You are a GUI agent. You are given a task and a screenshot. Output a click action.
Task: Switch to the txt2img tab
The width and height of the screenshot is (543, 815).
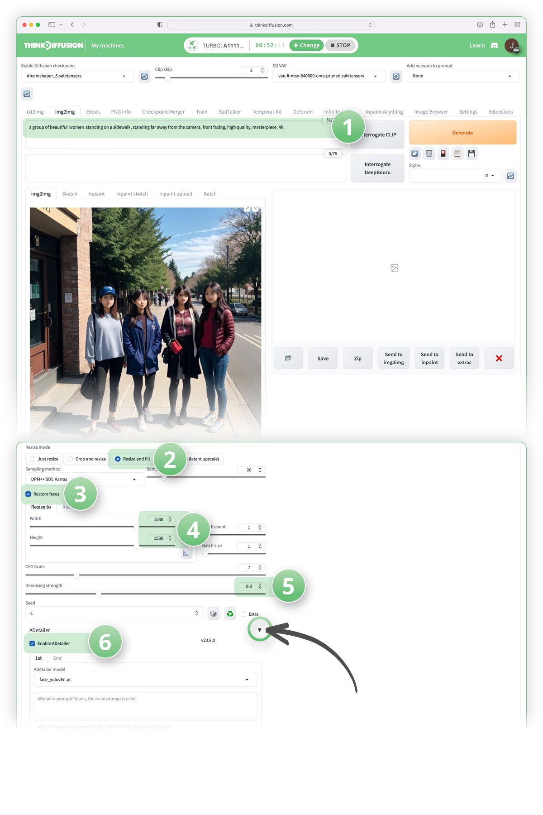click(35, 112)
